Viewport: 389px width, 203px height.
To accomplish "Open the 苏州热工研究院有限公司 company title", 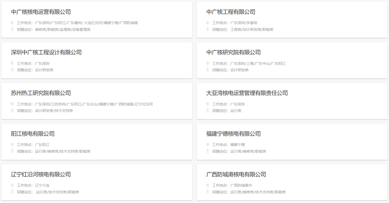I will [41, 93].
